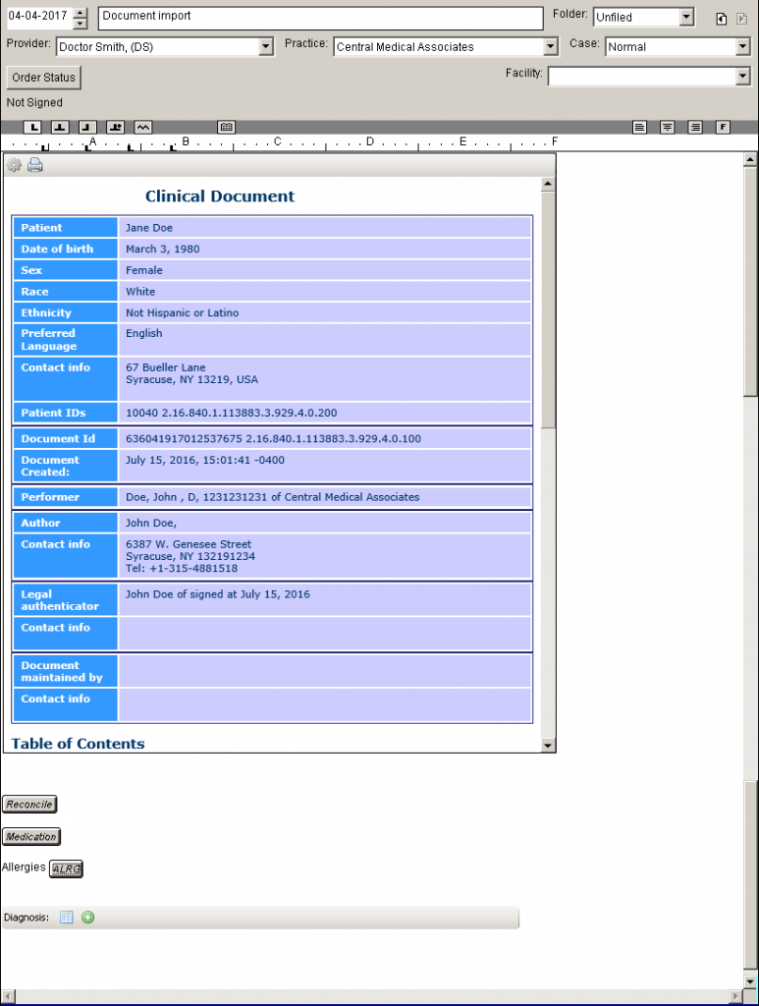The image size is (759, 1006).
Task: Expand the Folder dropdown showing Unfiled
Action: (685, 18)
